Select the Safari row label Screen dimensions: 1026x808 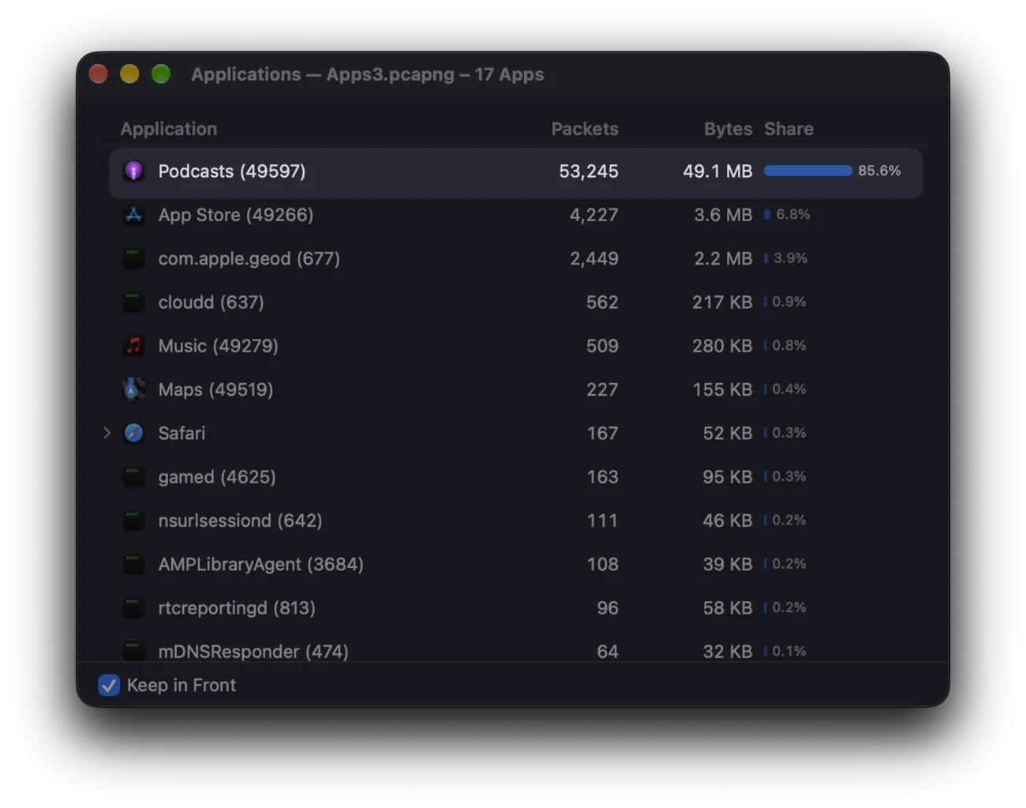click(x=182, y=433)
